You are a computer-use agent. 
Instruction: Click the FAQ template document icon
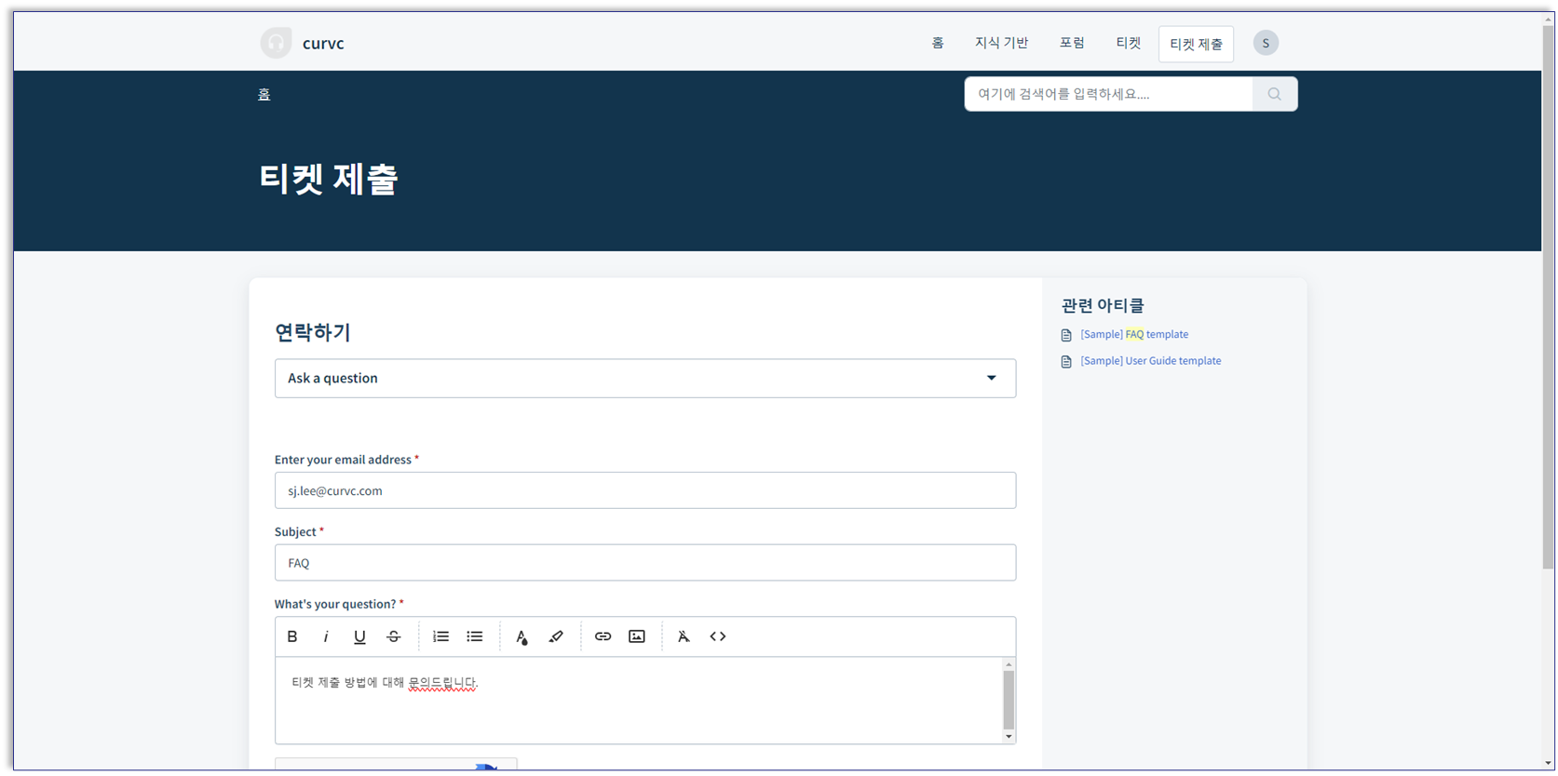click(1066, 335)
